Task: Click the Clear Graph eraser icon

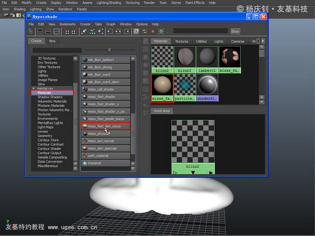Action: click(x=84, y=31)
